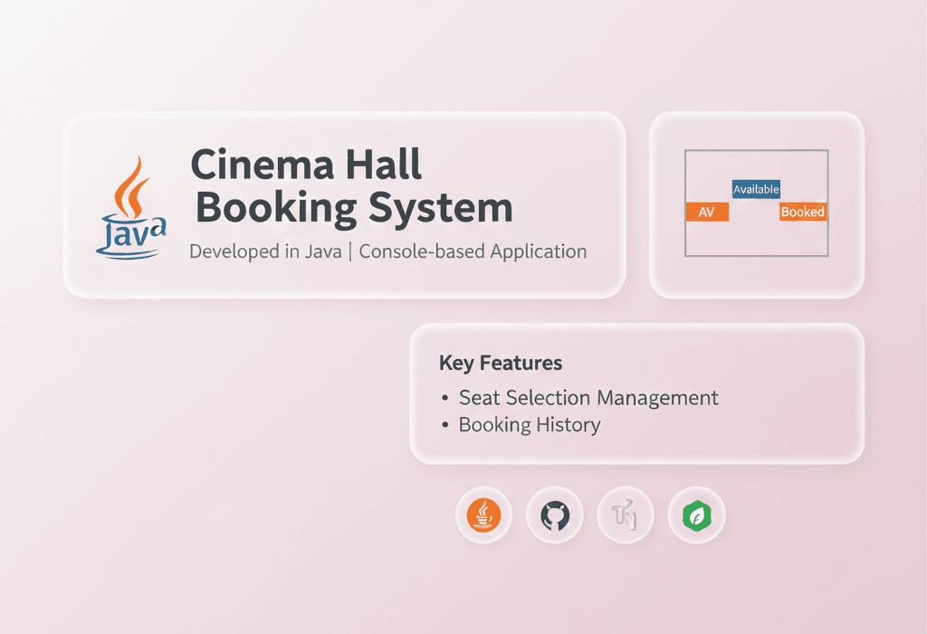The height and width of the screenshot is (634, 927).
Task: Click the grey translucent tool icon
Action: pyautogui.click(x=626, y=516)
